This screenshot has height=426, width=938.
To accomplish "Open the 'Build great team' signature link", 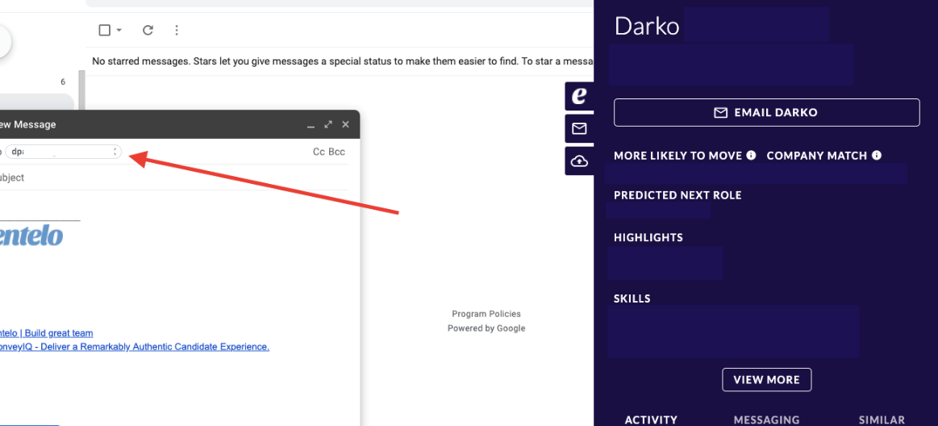I will pyautogui.click(x=46, y=333).
